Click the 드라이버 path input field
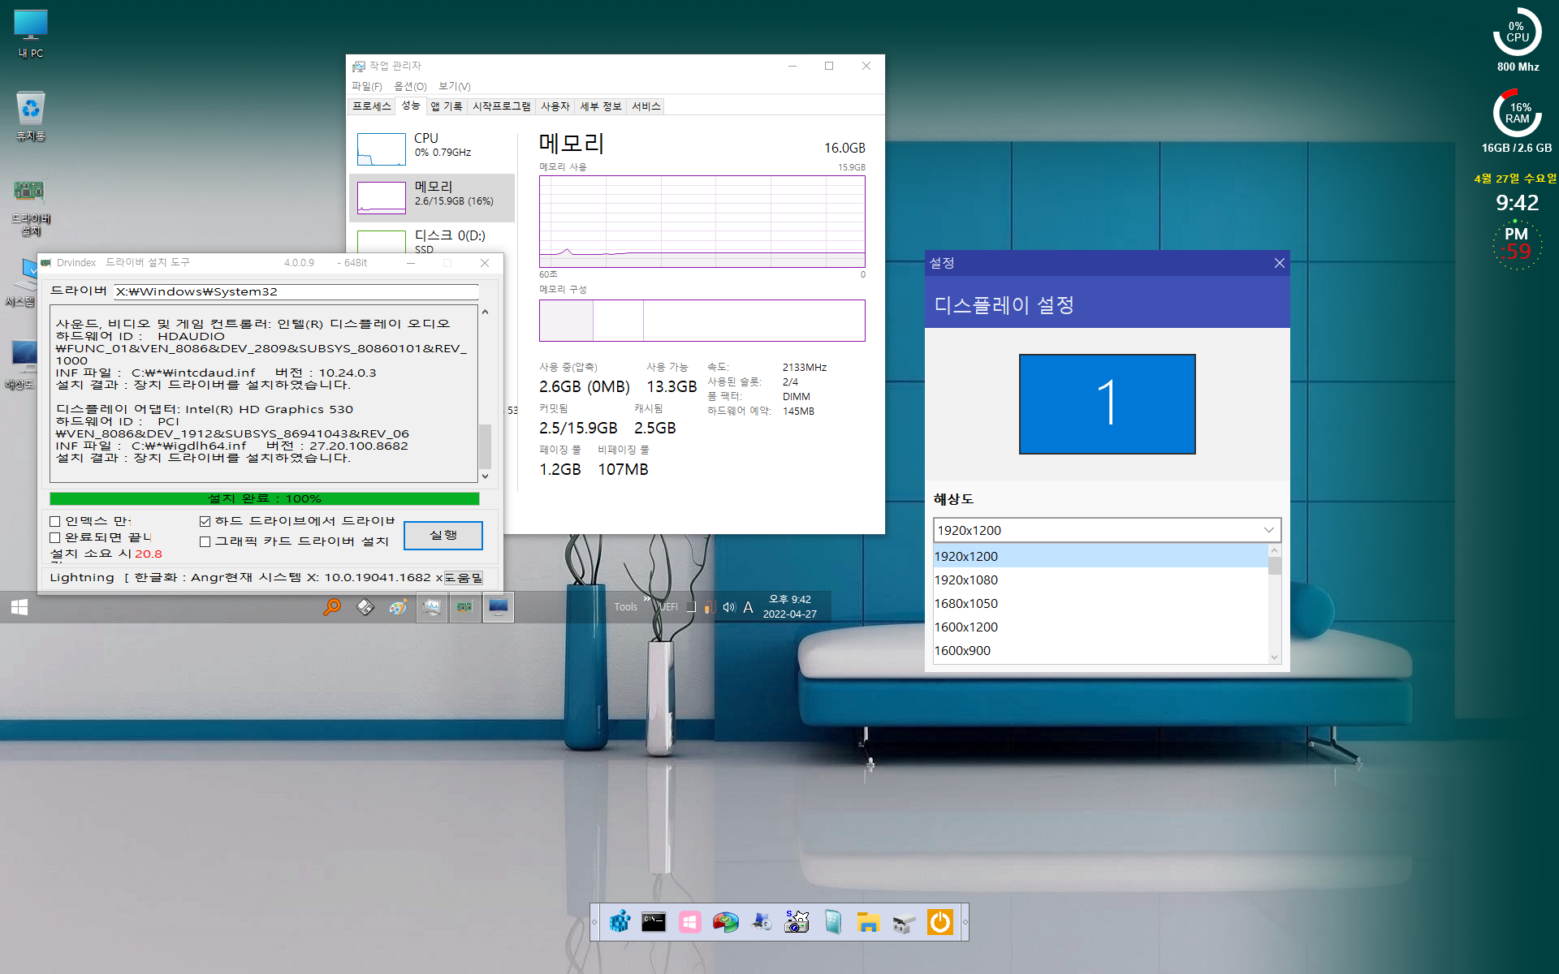The height and width of the screenshot is (974, 1559). point(296,291)
